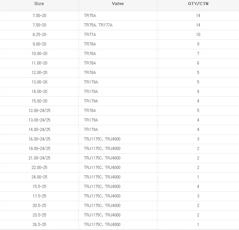Image resolution: width=239 pixels, height=230 pixels.
Task: Click quantity 7 in the 10.00-20 row
Action: pyautogui.click(x=198, y=54)
